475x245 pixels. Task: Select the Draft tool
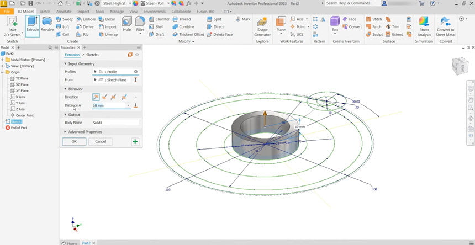tap(157, 34)
